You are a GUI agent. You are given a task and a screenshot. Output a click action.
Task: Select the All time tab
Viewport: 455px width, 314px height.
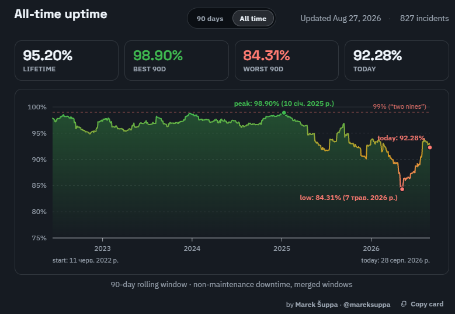tap(253, 19)
